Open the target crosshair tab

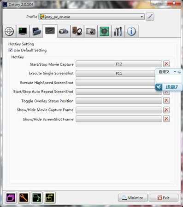pyautogui.click(x=9, y=31)
